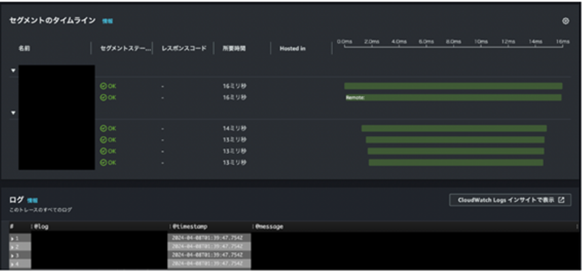Click the 10ms tick on timeline axis
This screenshot has height=272, width=583.
pyautogui.click(x=481, y=42)
